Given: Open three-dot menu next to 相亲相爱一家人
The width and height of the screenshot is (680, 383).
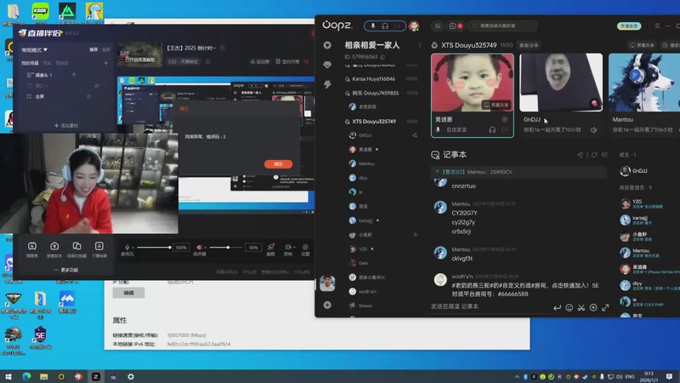Looking at the screenshot, I should (x=419, y=45).
